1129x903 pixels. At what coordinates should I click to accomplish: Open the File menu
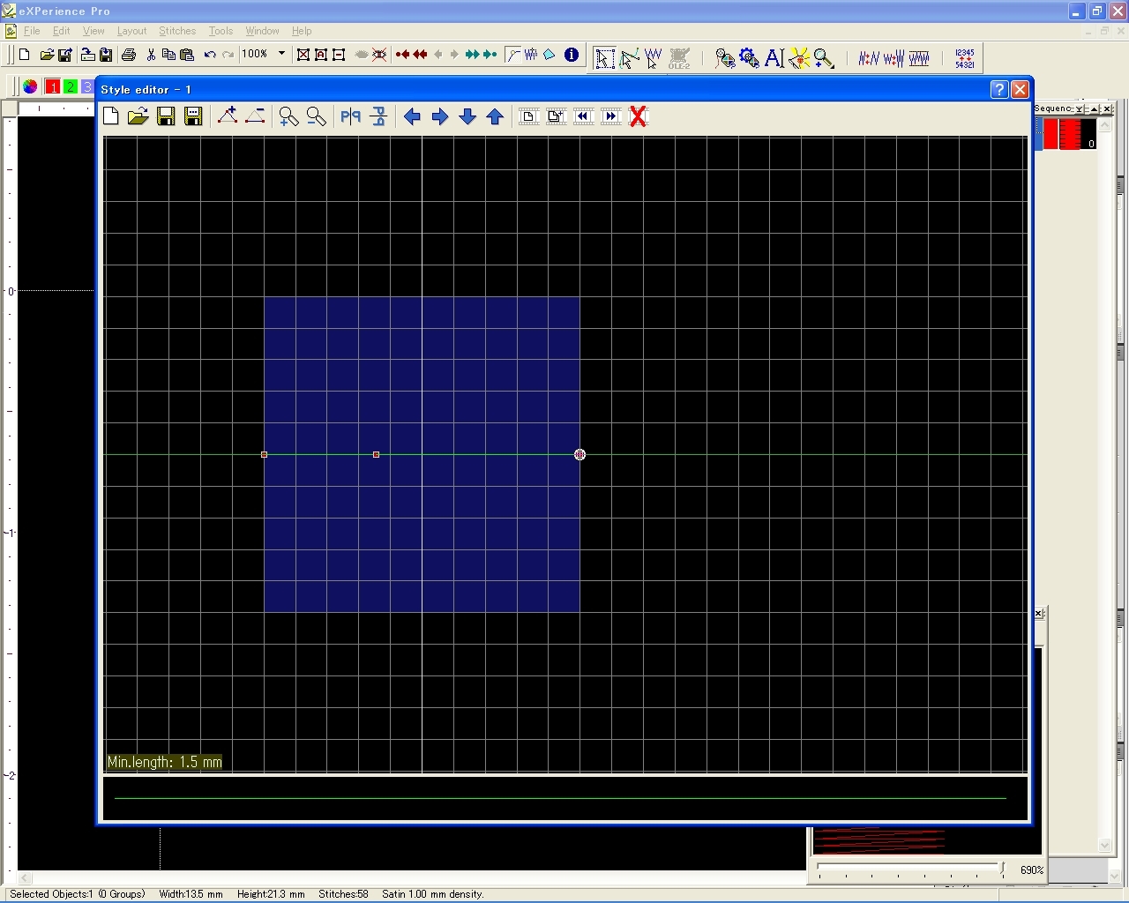click(x=32, y=31)
